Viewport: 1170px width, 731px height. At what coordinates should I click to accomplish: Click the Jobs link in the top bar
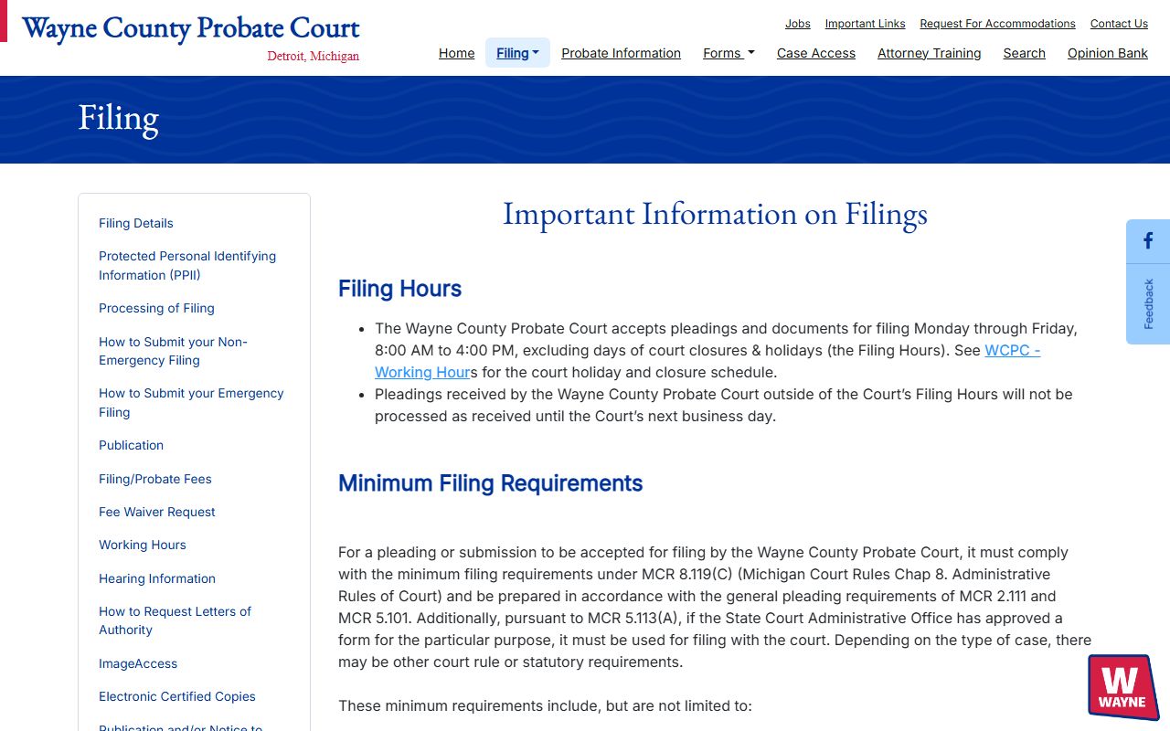click(798, 24)
